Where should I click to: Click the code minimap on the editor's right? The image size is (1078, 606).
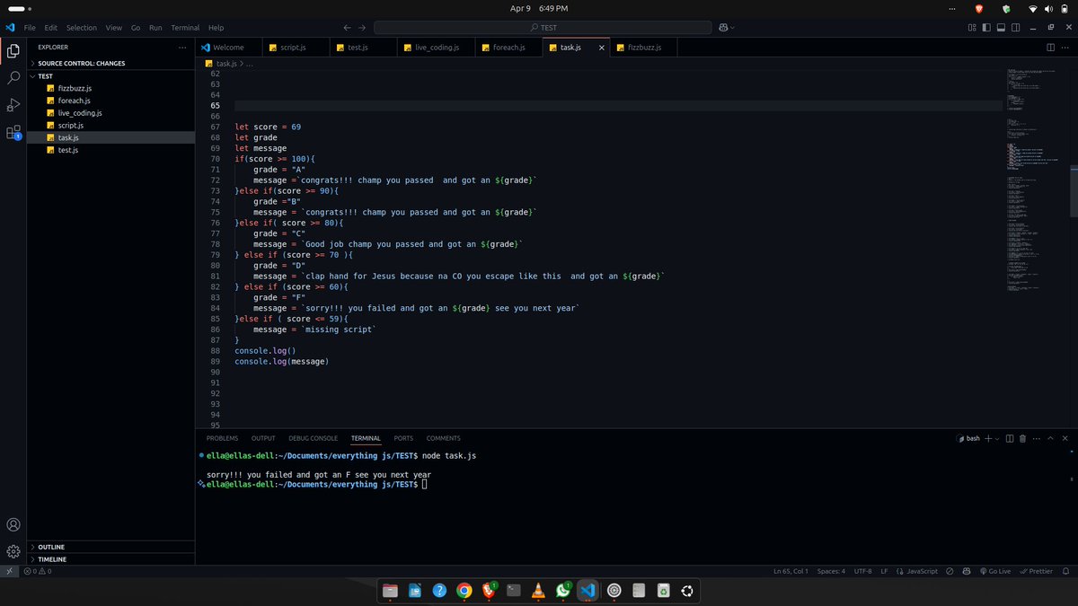pyautogui.click(x=1038, y=180)
